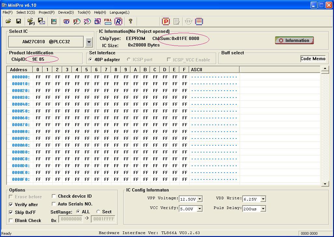The image size is (334, 237).
Task: Click the range start field 00000000
Action: [71, 219]
